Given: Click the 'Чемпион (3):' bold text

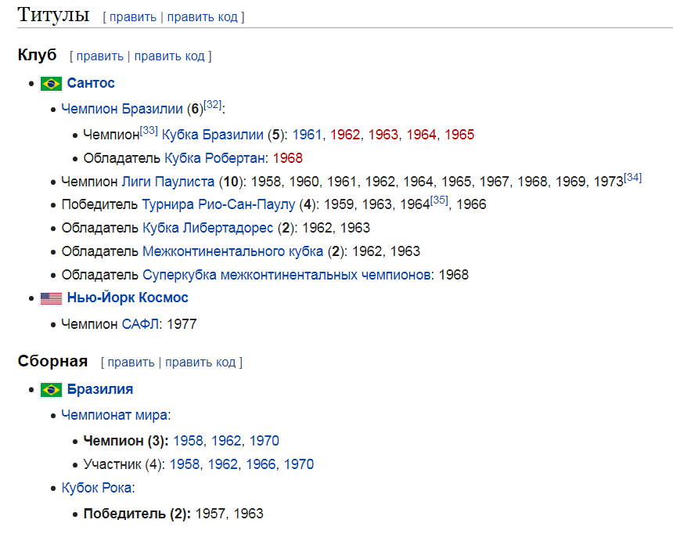Looking at the screenshot, I should point(126,441).
